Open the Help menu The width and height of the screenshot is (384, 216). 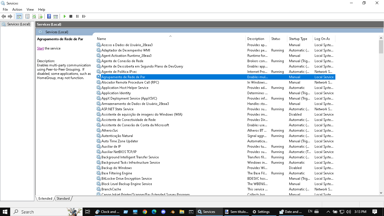[42, 10]
